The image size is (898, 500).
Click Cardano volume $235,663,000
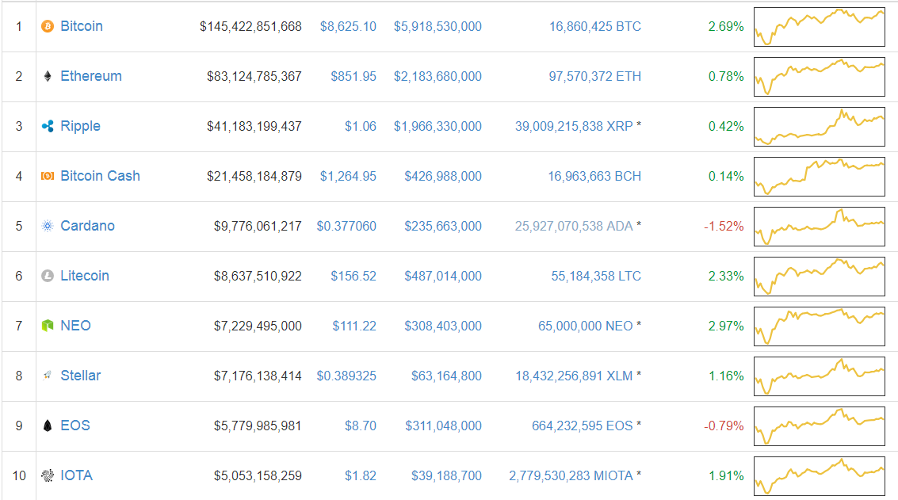443,226
